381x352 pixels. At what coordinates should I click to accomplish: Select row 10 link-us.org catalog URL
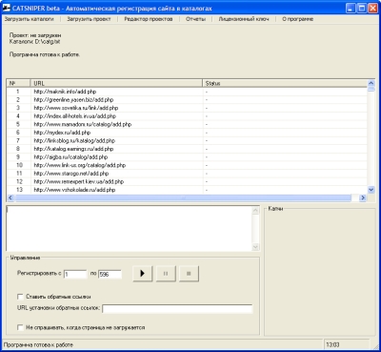click(187, 165)
